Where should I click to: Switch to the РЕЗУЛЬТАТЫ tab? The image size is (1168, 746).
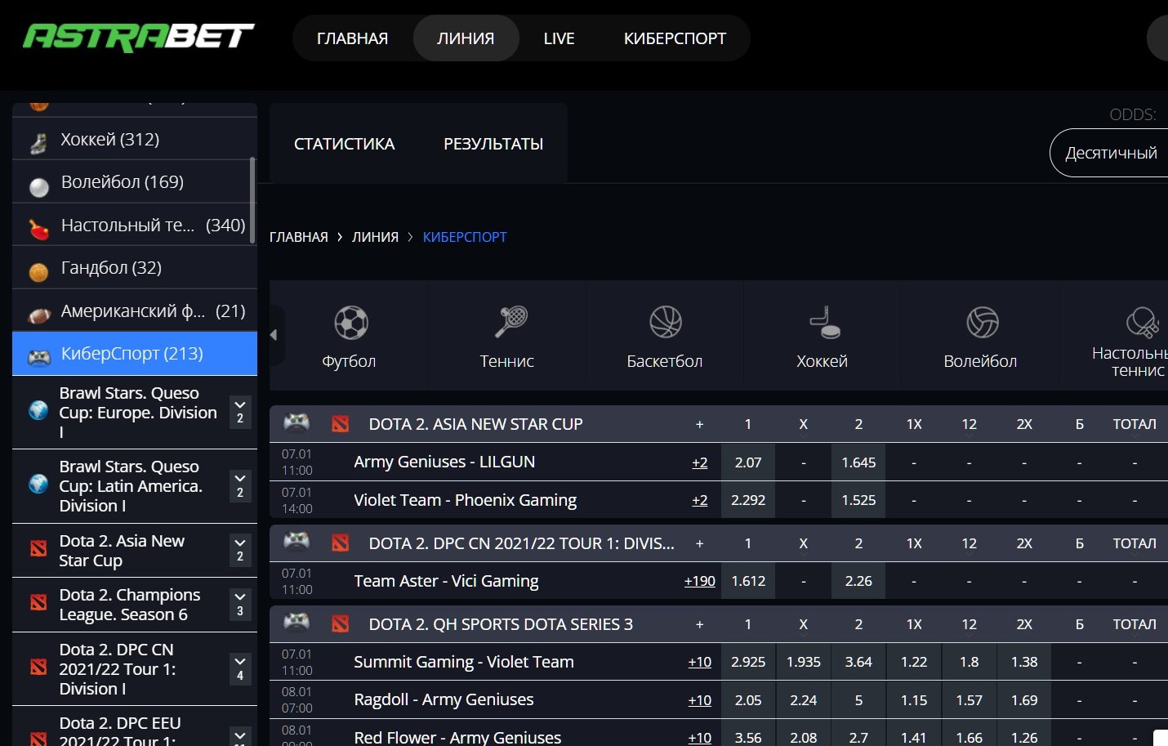[493, 144]
